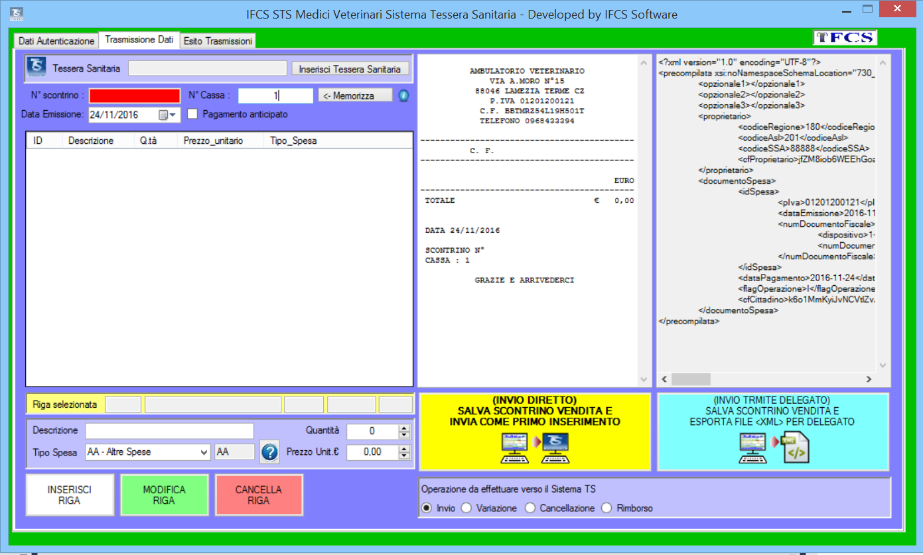Select the Rimborso radio button
923x555 pixels.
[x=606, y=508]
